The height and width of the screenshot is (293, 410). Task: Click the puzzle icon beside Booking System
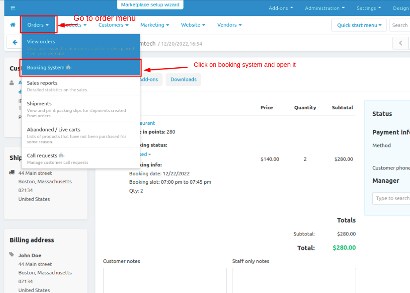[69, 68]
